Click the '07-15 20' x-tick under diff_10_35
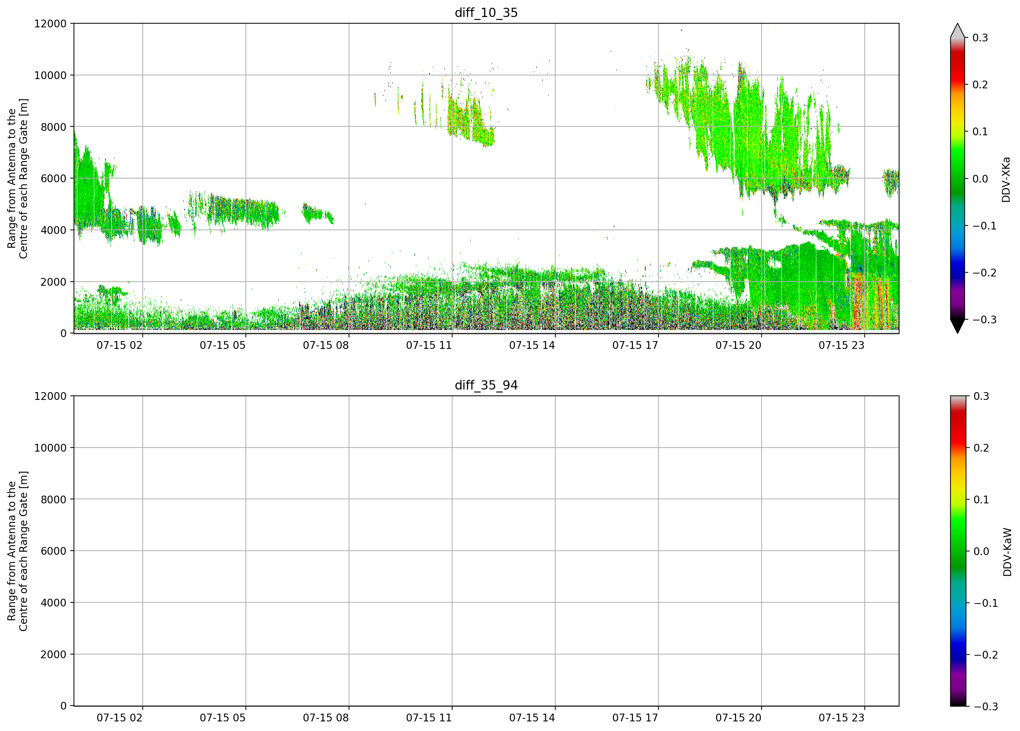This screenshot has width=1020, height=731. click(x=738, y=345)
